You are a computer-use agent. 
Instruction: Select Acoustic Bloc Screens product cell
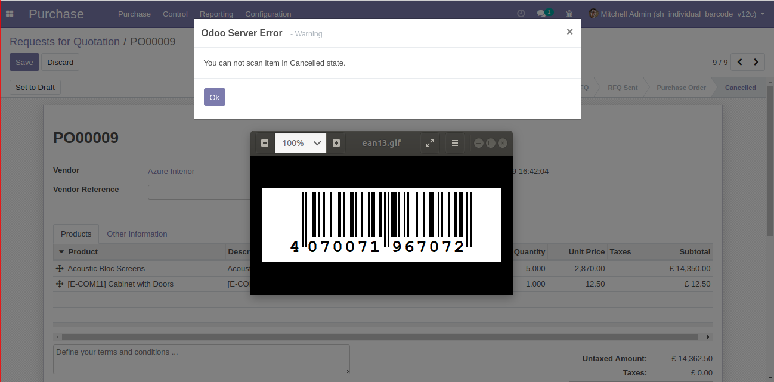pos(106,269)
